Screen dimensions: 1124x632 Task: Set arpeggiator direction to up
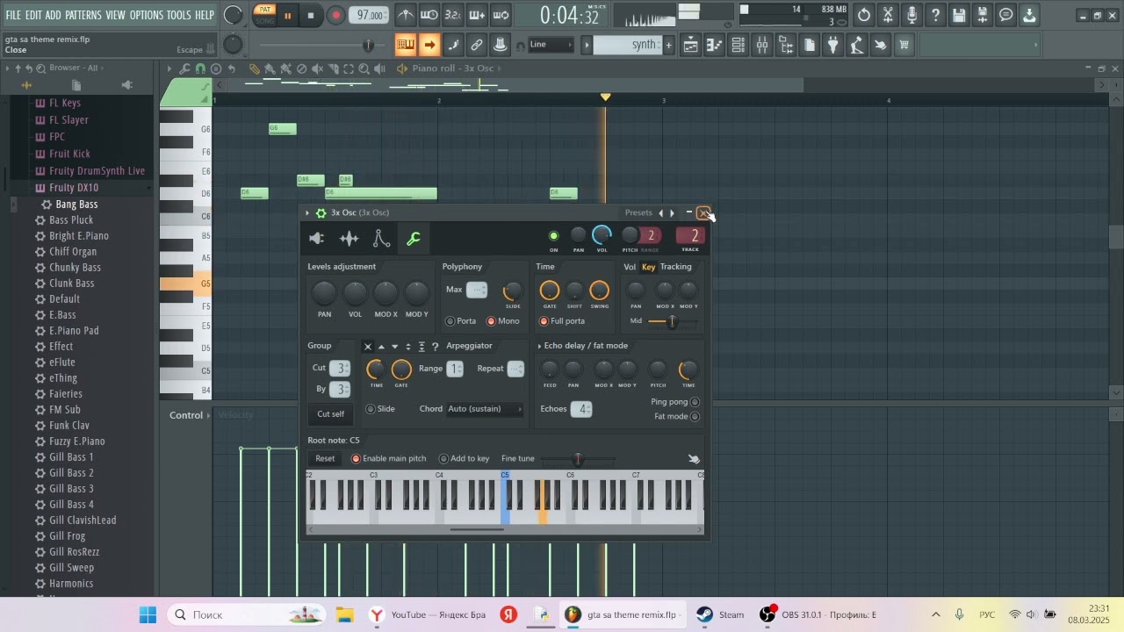[381, 347]
